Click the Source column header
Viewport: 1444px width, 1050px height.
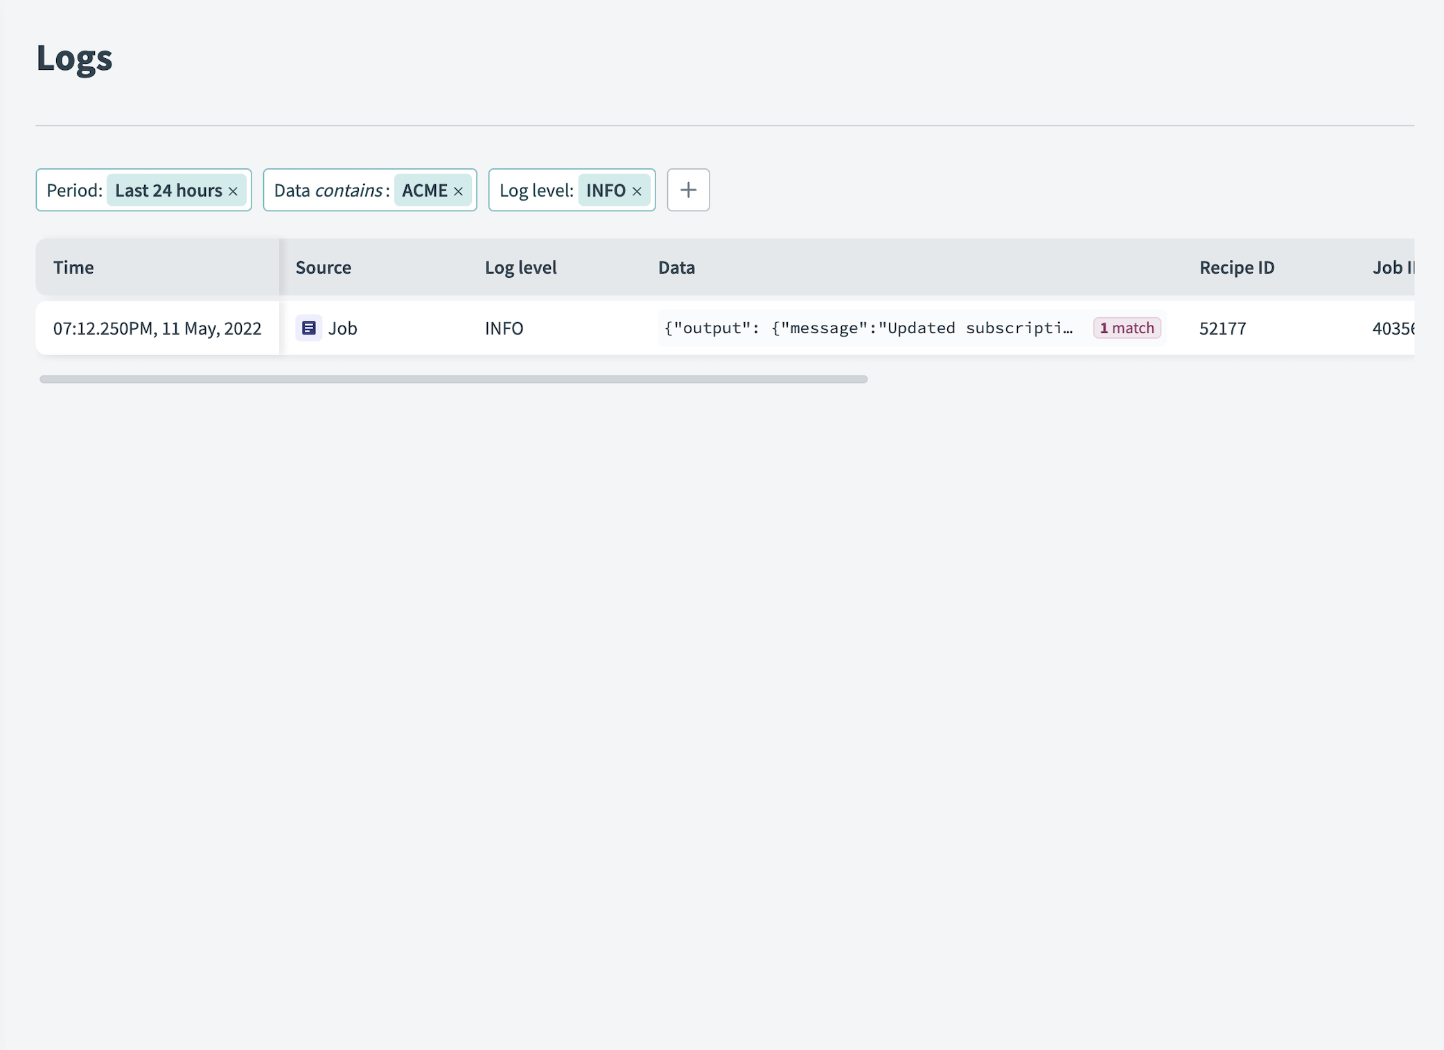click(324, 268)
